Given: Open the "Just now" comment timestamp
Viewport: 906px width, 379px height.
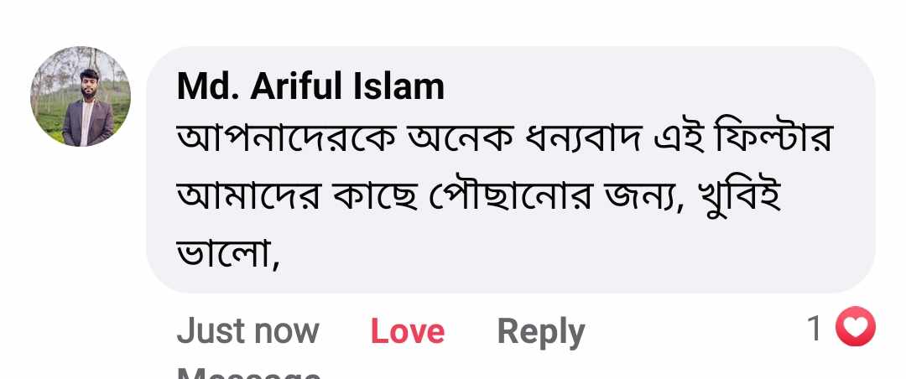Looking at the screenshot, I should point(247,332).
